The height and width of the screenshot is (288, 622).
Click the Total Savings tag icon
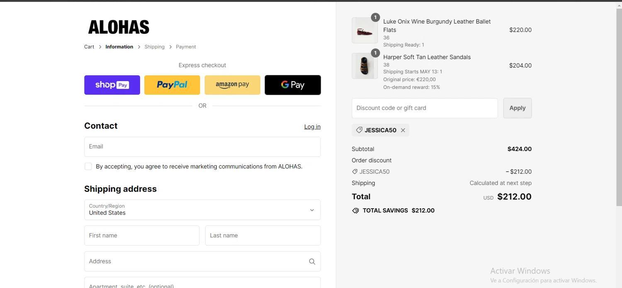(x=355, y=211)
